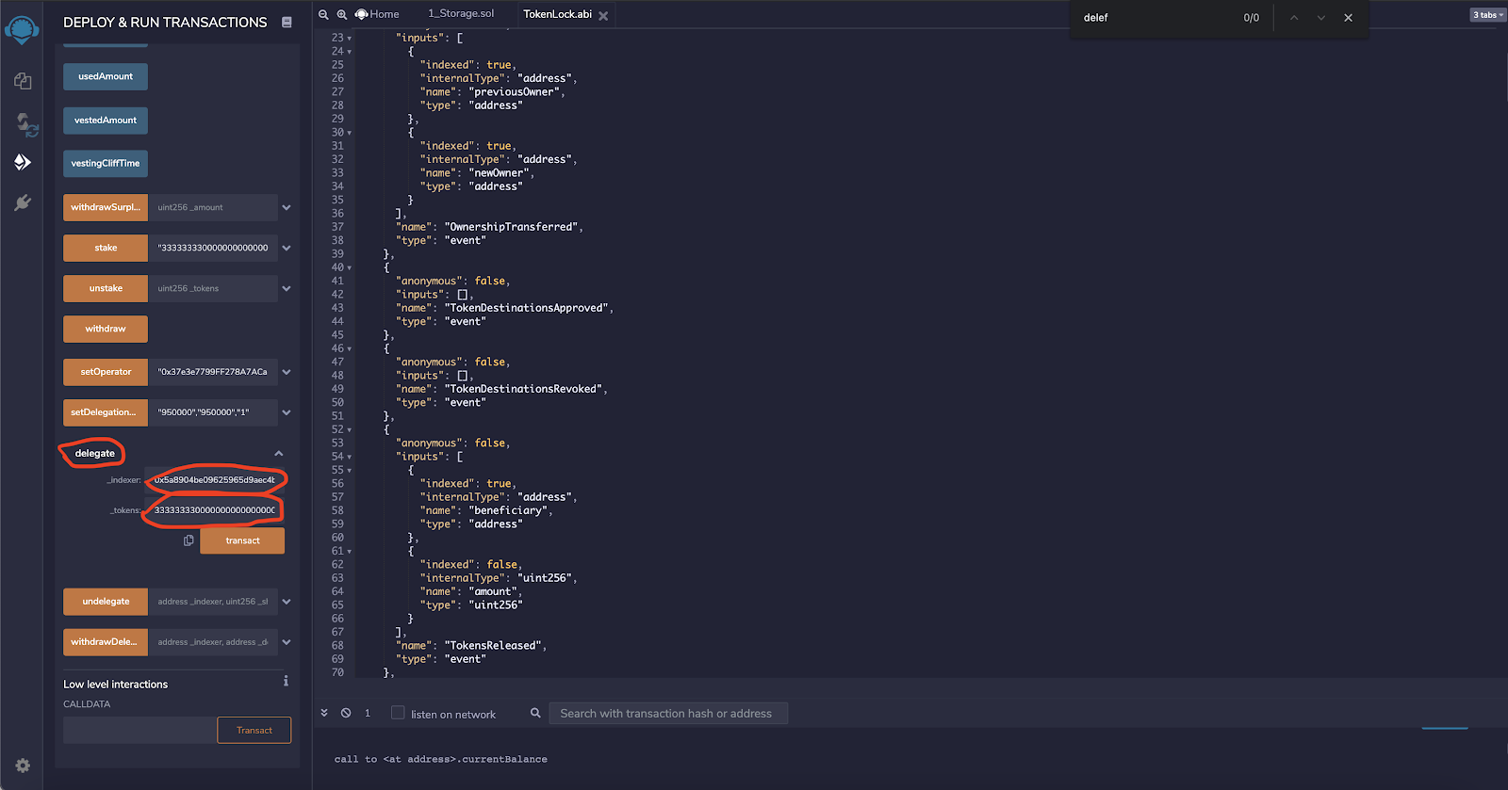This screenshot has width=1508, height=790.
Task: Open the Plugin Manager plug icon
Action: [x=23, y=202]
